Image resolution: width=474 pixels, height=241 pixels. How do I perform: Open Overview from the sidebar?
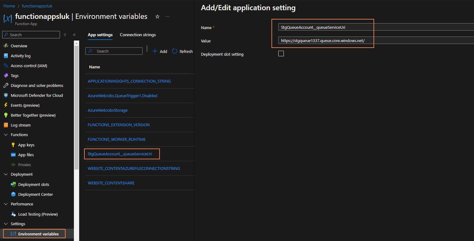coord(19,46)
